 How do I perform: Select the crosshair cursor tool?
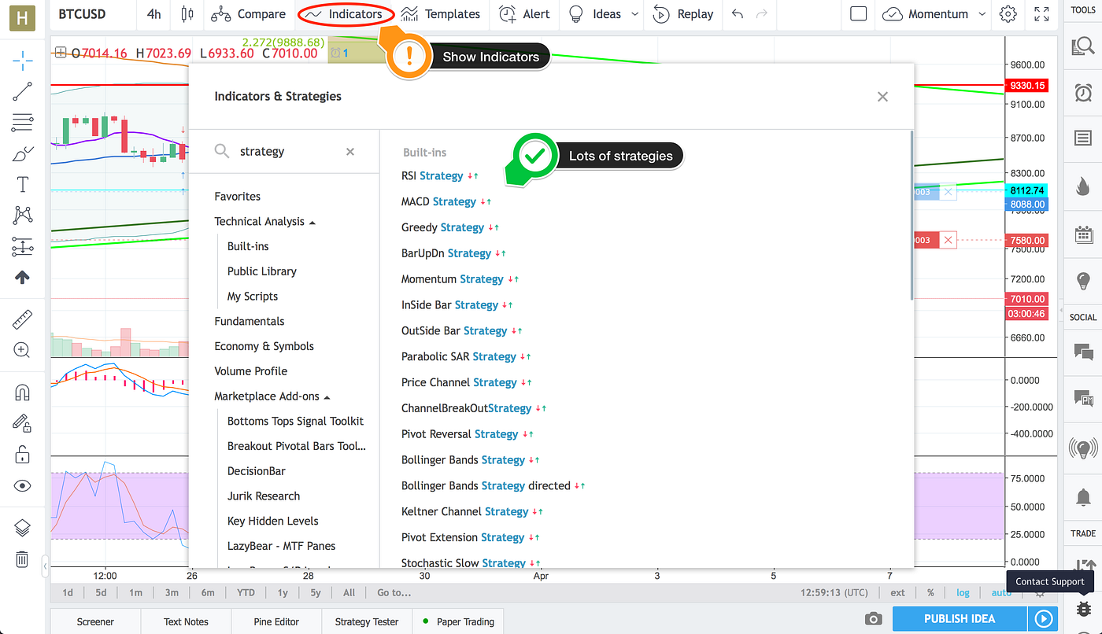pos(22,59)
